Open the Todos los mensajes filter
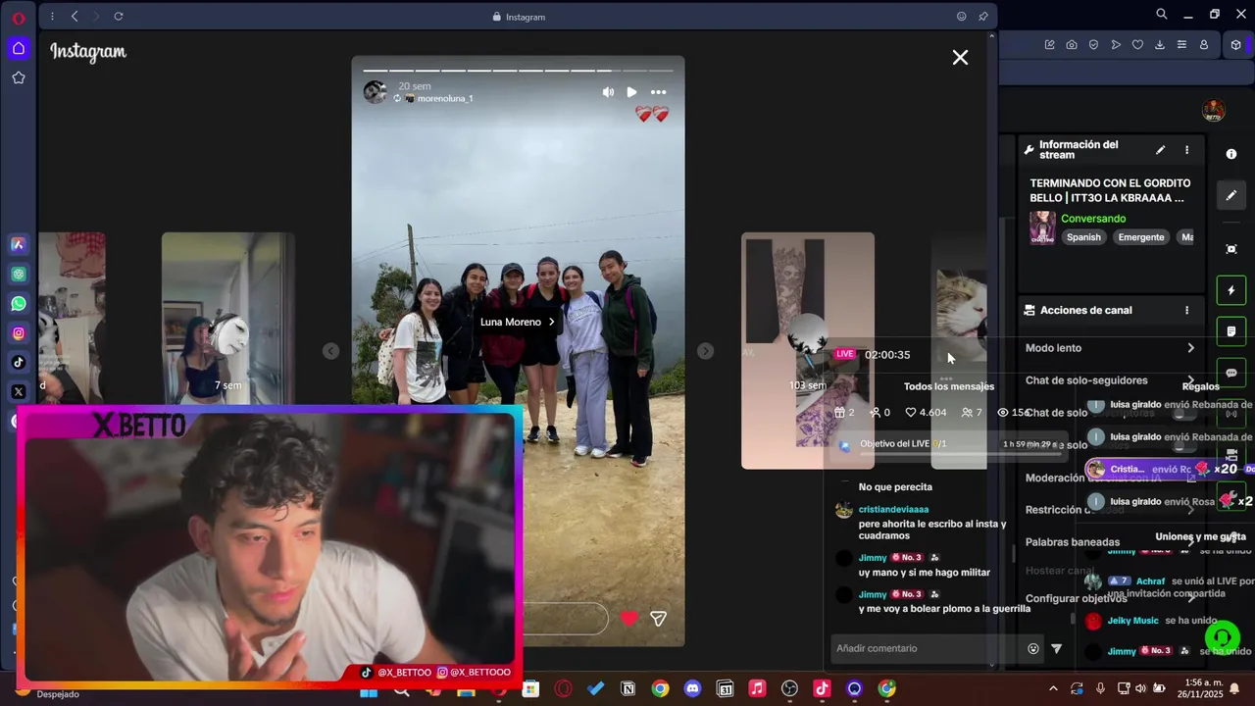This screenshot has width=1255, height=706. point(948,386)
